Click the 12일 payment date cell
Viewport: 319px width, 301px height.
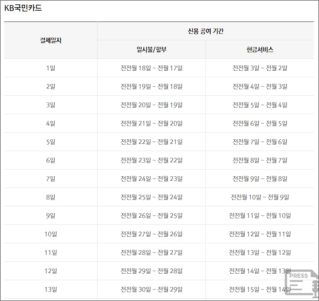(x=51, y=271)
